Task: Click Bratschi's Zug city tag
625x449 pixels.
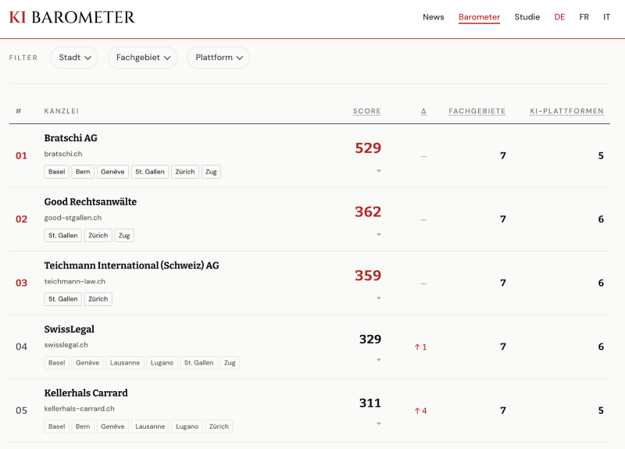Action: click(211, 172)
